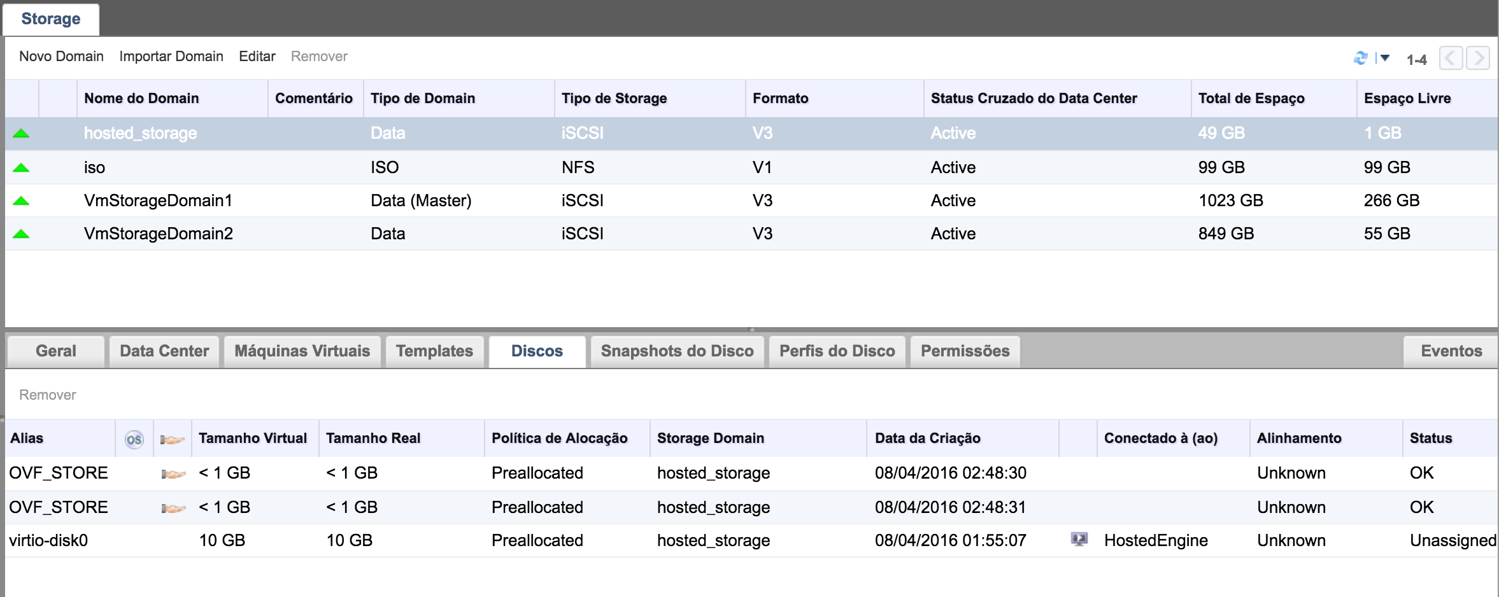Viewport: 1499px width, 597px height.
Task: Open the Eventos tab
Action: coord(1451,351)
